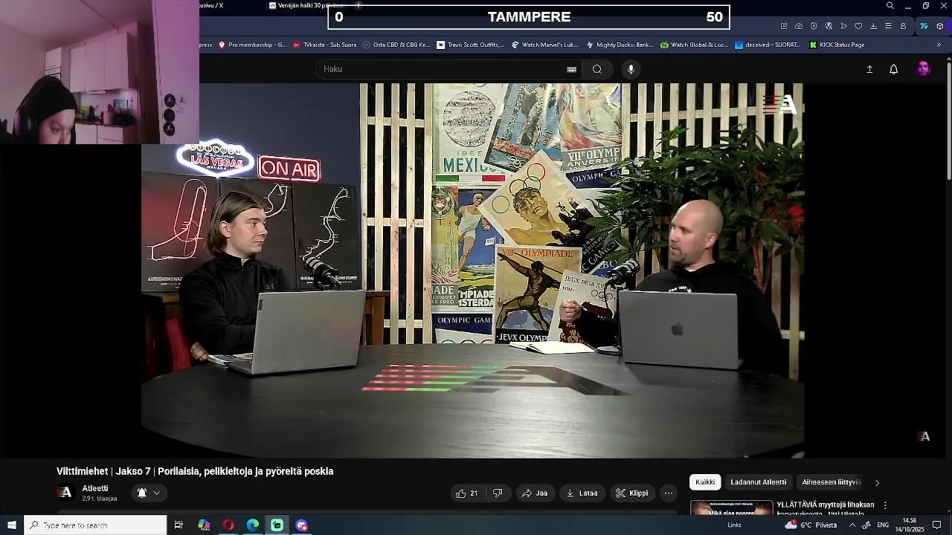Open YouTube notifications bell
This screenshot has width=952, height=535.
[x=894, y=69]
